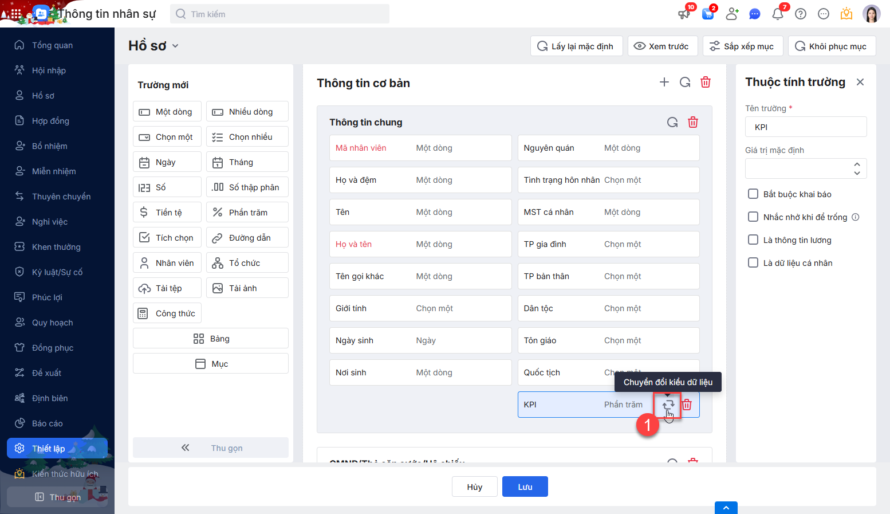Delete the Thông tin chung group
Screen dimensions: 890x514
pyautogui.click(x=693, y=122)
